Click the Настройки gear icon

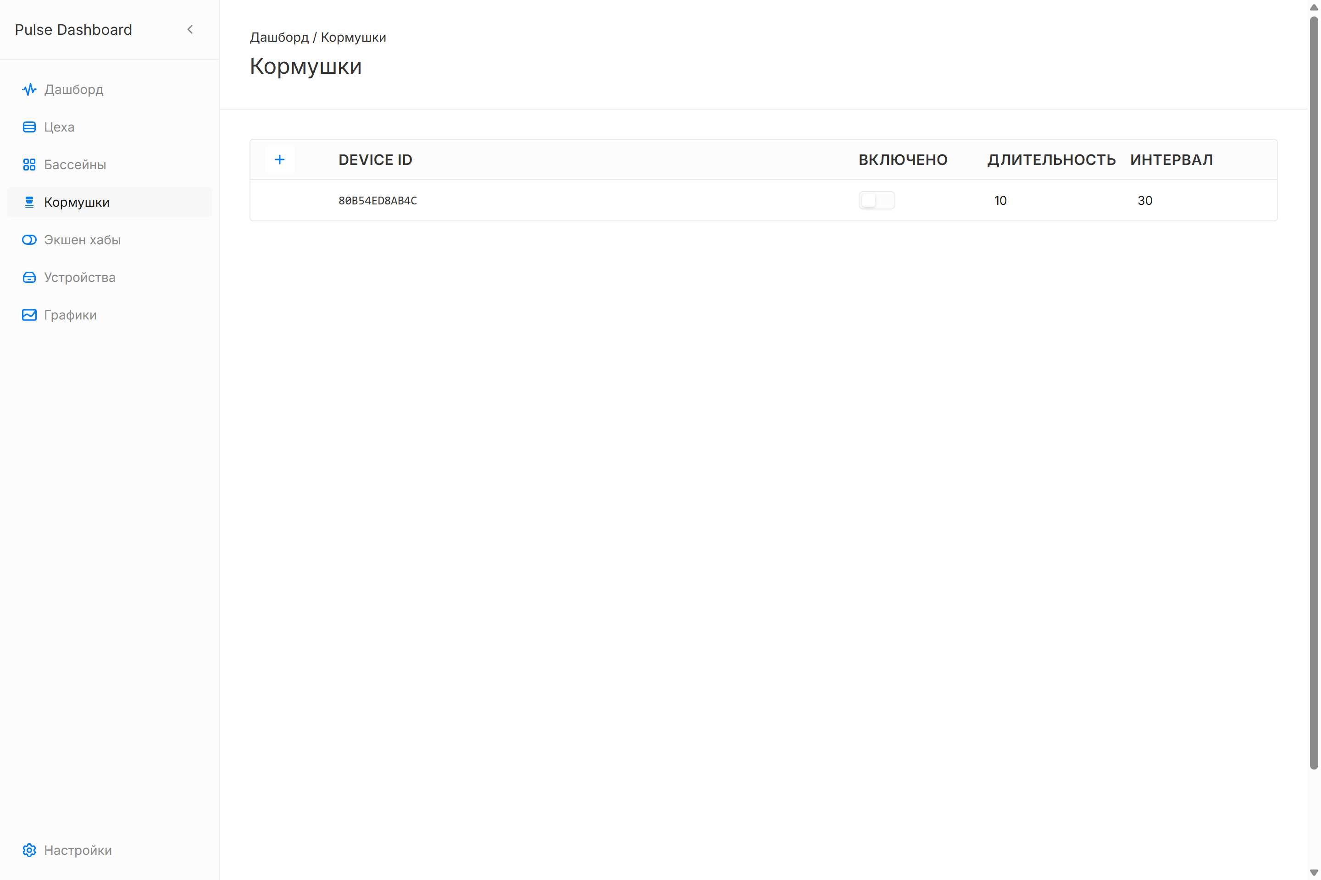[x=29, y=850]
